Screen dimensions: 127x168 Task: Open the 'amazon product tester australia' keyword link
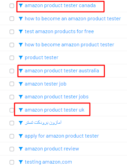pyautogui.click(x=62, y=71)
